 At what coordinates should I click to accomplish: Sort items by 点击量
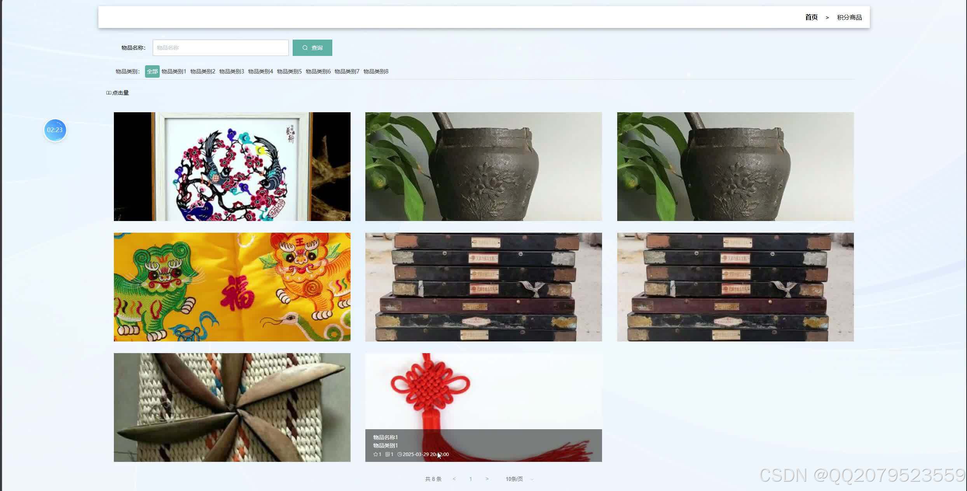pyautogui.click(x=117, y=93)
